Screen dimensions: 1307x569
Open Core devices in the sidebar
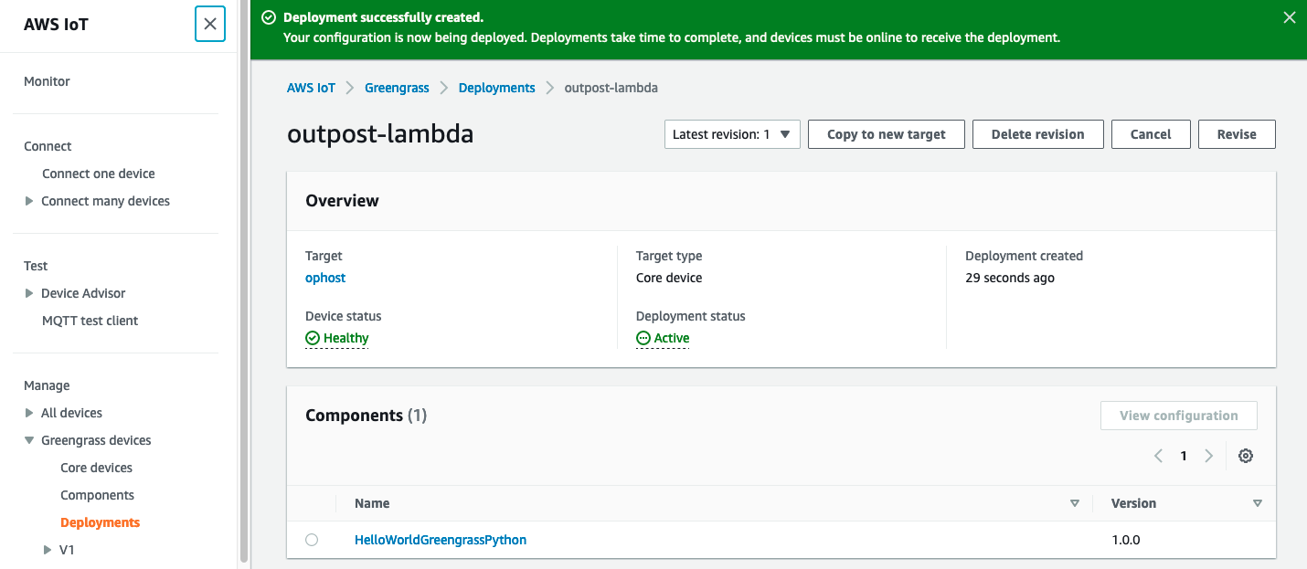pos(96,468)
